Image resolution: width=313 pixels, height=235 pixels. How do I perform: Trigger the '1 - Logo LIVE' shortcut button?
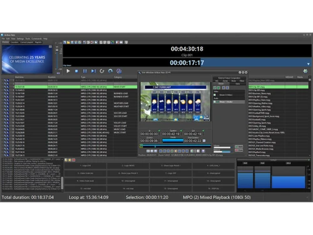(85, 165)
